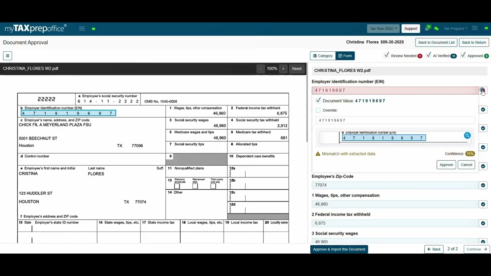Screen dimensions: 491x276
Task: Click the Override EIN input field
Action: 395,120
